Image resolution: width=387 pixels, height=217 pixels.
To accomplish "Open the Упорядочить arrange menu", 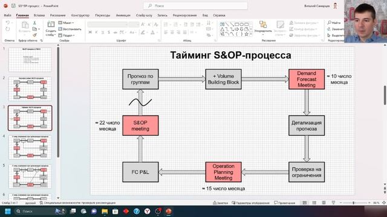I will click(x=263, y=28).
